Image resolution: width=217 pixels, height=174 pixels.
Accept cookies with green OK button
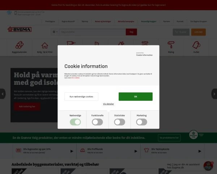coord(136,96)
